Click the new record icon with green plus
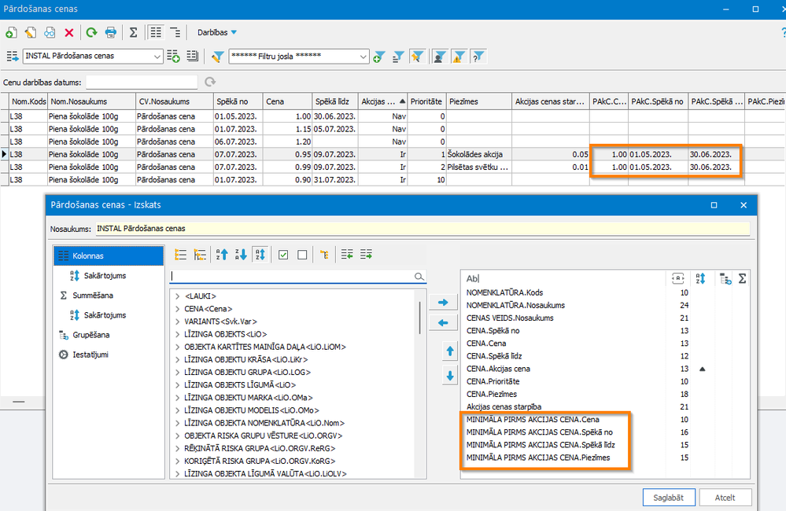The image size is (786, 511). [11, 32]
